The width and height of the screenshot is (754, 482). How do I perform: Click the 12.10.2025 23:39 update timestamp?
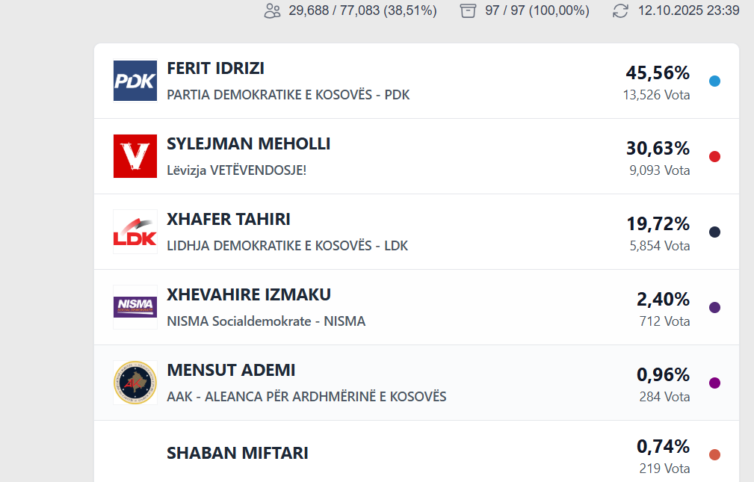click(688, 11)
